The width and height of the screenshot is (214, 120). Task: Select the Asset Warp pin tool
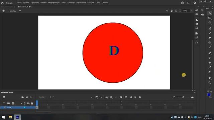click(x=210, y=72)
